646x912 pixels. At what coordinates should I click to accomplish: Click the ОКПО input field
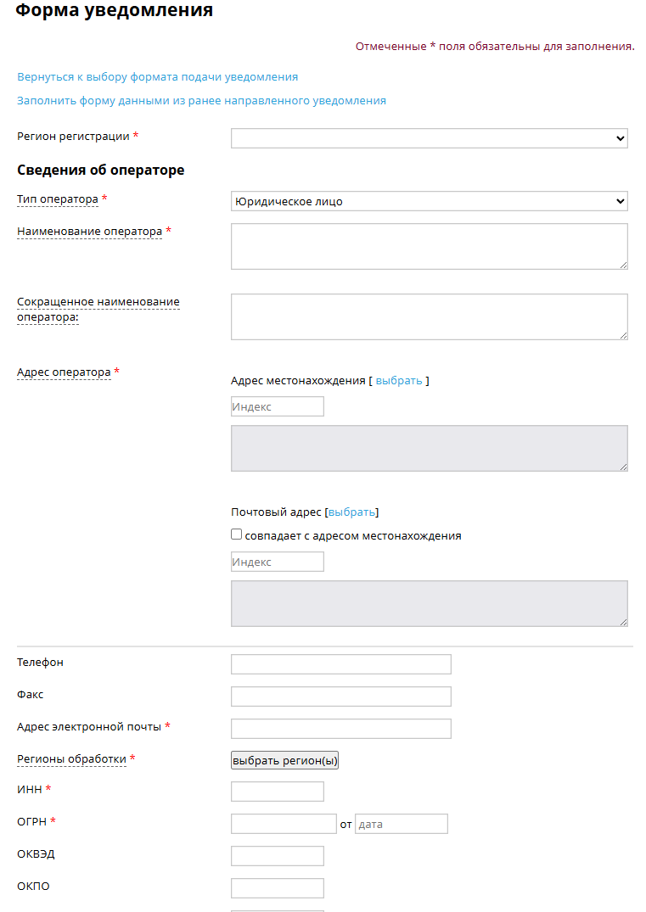277,887
